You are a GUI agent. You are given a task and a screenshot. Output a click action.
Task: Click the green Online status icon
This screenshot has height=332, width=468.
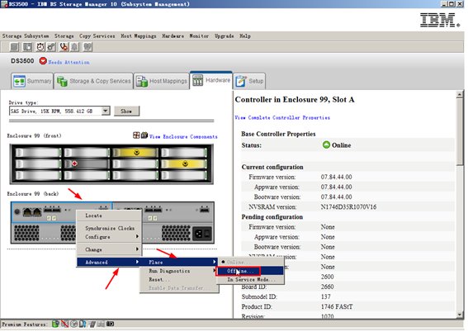pos(326,145)
